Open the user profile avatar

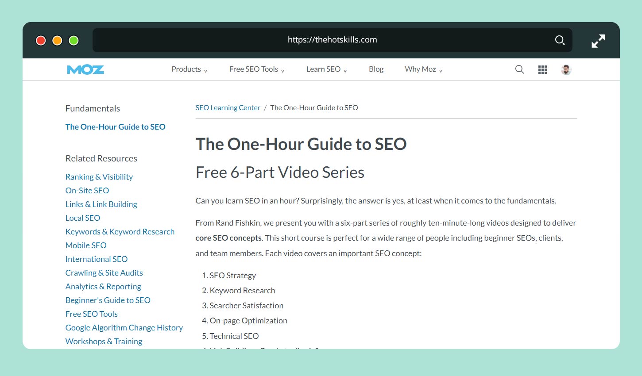pos(565,69)
